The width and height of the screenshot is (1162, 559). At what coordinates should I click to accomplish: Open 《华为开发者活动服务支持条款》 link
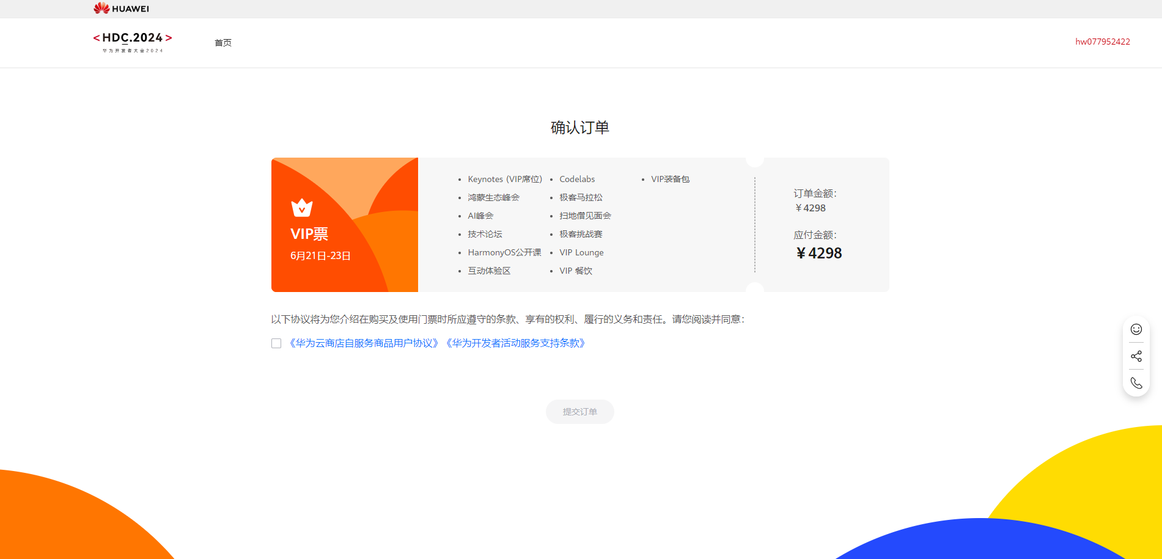[515, 343]
